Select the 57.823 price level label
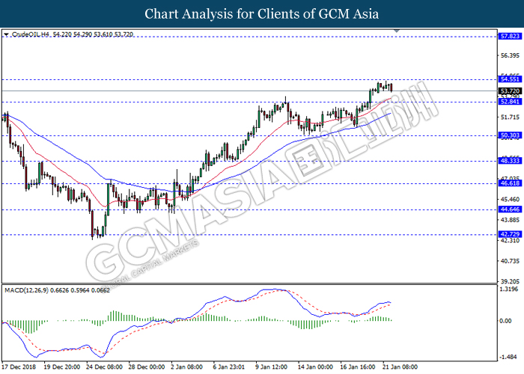524x374 pixels. tap(510, 36)
